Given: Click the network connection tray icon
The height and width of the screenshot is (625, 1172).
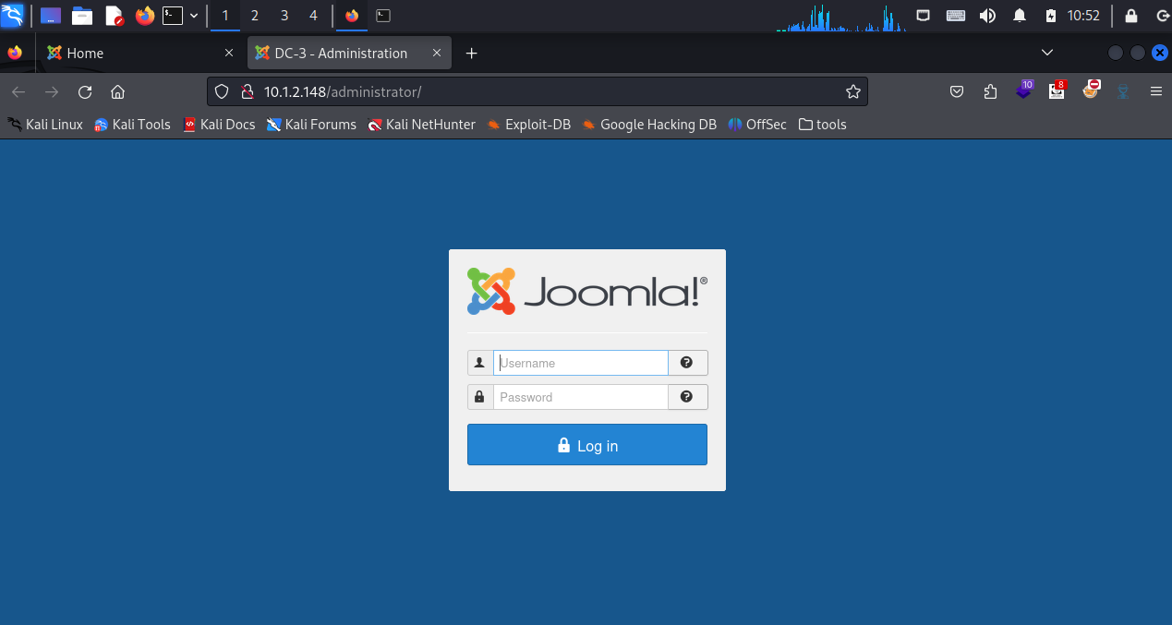Looking at the screenshot, I should 923,15.
